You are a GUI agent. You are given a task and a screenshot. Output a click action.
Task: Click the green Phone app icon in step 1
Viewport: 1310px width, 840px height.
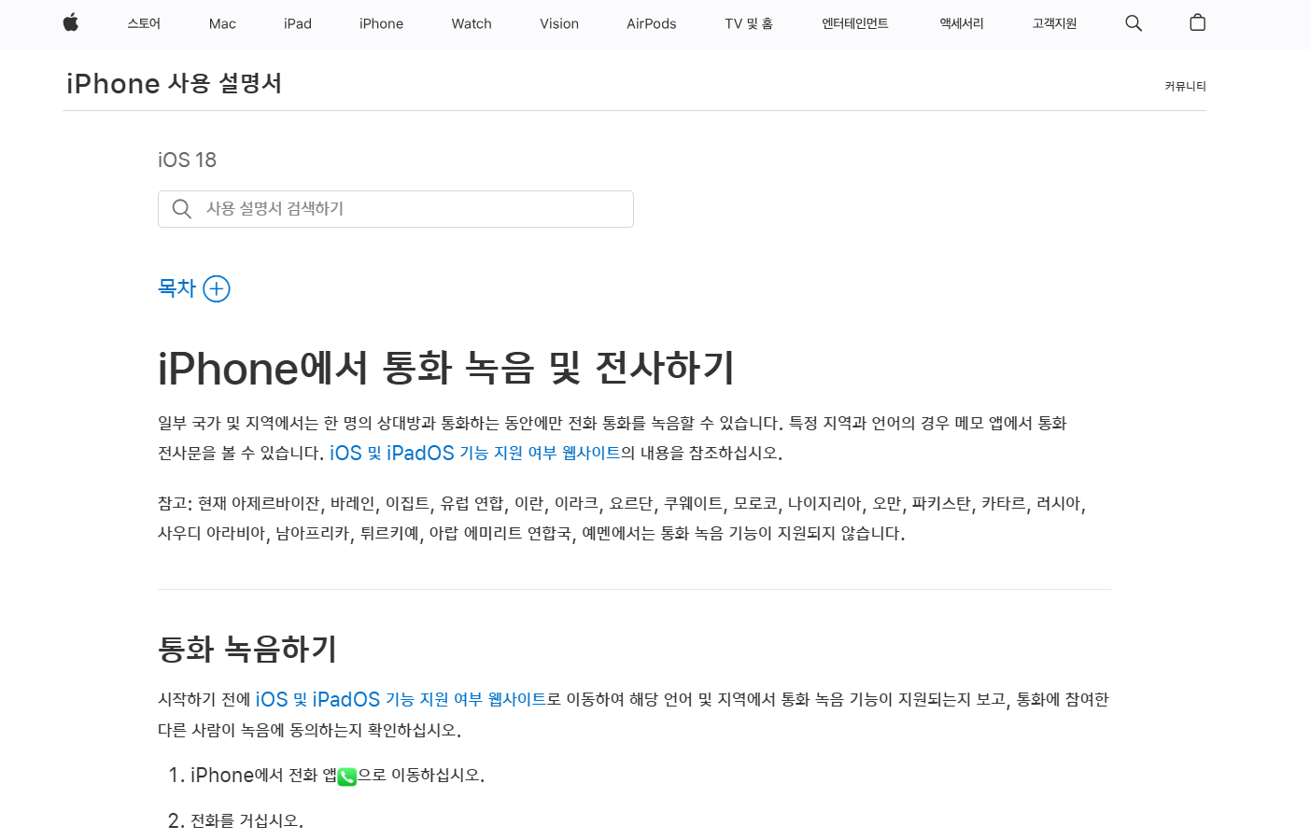click(x=346, y=777)
